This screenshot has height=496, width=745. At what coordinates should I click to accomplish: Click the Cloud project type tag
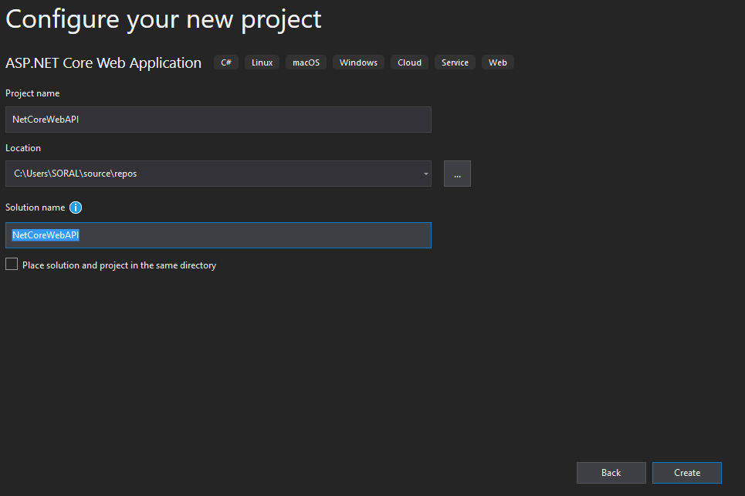coord(409,62)
